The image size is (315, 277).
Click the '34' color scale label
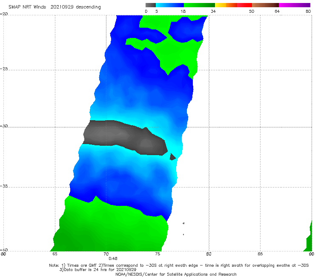[x=213, y=12]
